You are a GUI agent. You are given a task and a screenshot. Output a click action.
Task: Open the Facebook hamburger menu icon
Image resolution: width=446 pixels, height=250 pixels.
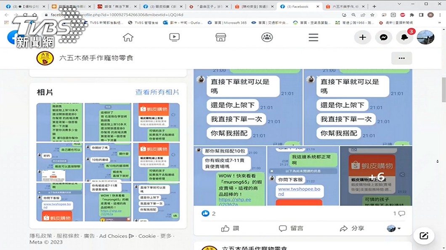tap(313, 37)
